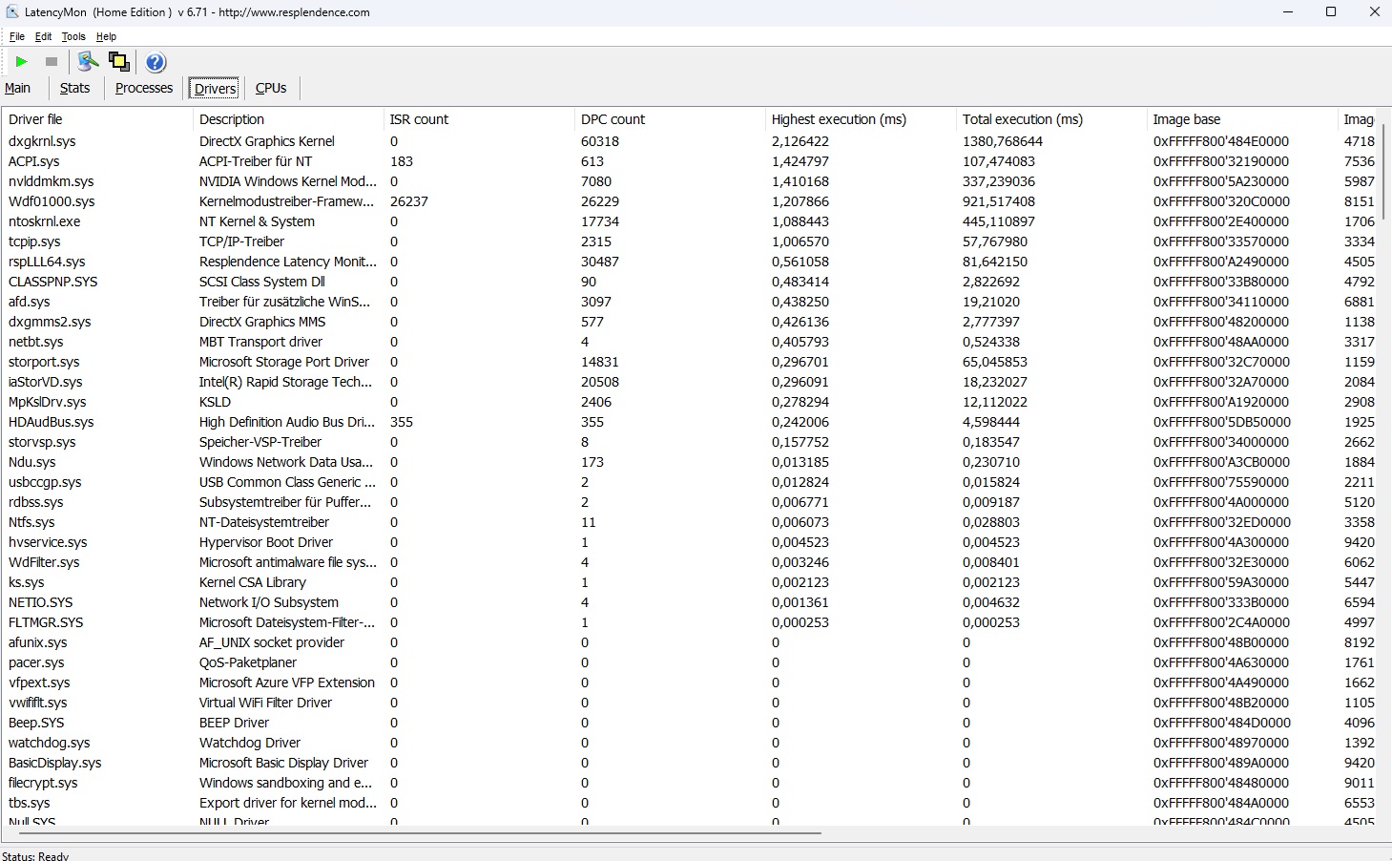Switch to the Main tab
The width and height of the screenshot is (1392, 861).
point(18,88)
